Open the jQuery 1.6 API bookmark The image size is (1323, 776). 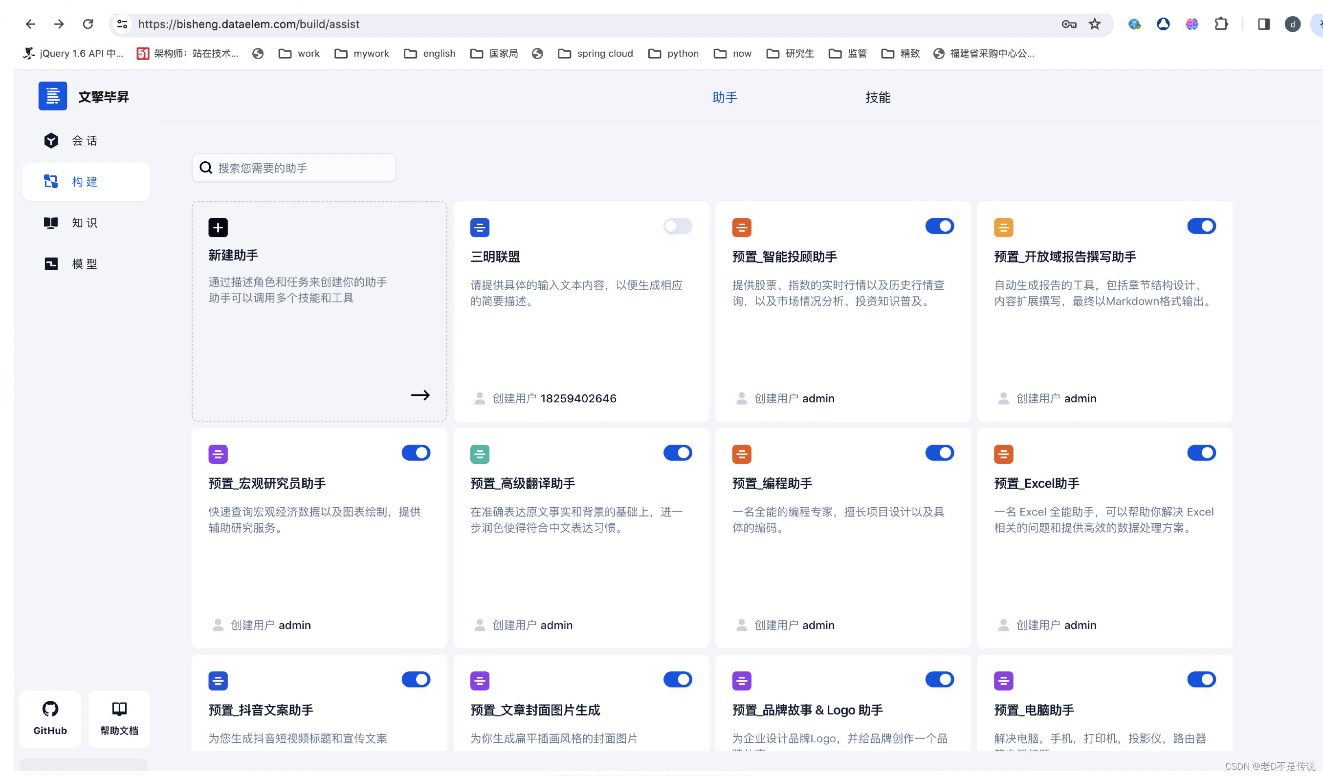click(73, 54)
